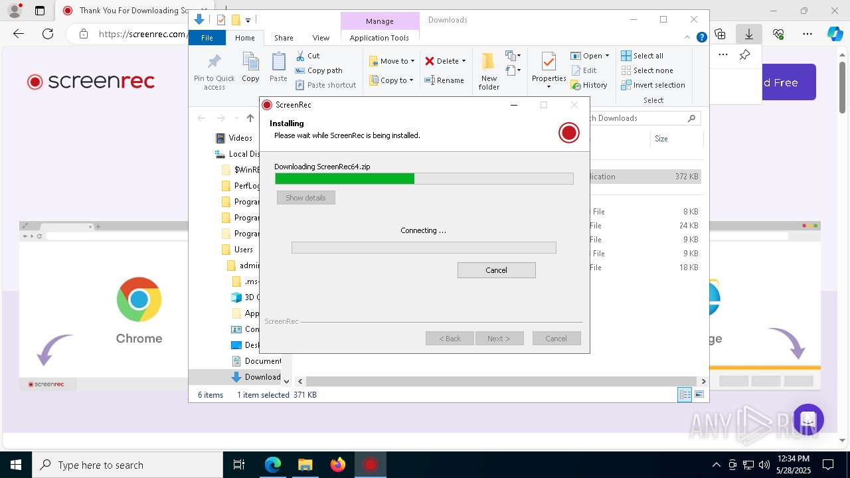
Task: Select the Users folder in tree
Action: pos(236,250)
